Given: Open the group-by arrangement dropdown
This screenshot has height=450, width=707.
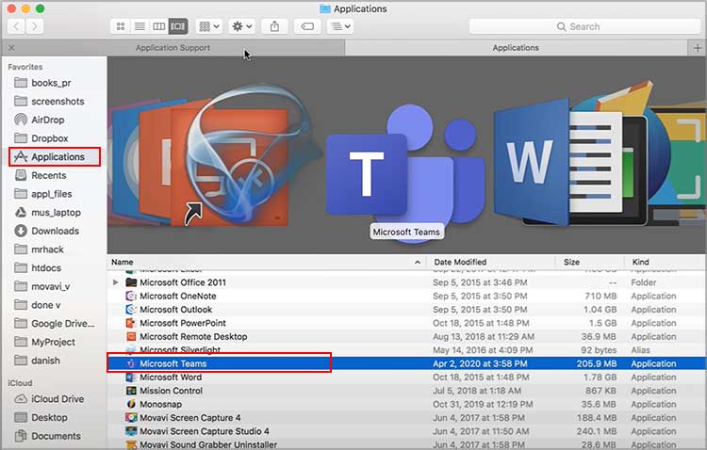Looking at the screenshot, I should click(x=208, y=26).
